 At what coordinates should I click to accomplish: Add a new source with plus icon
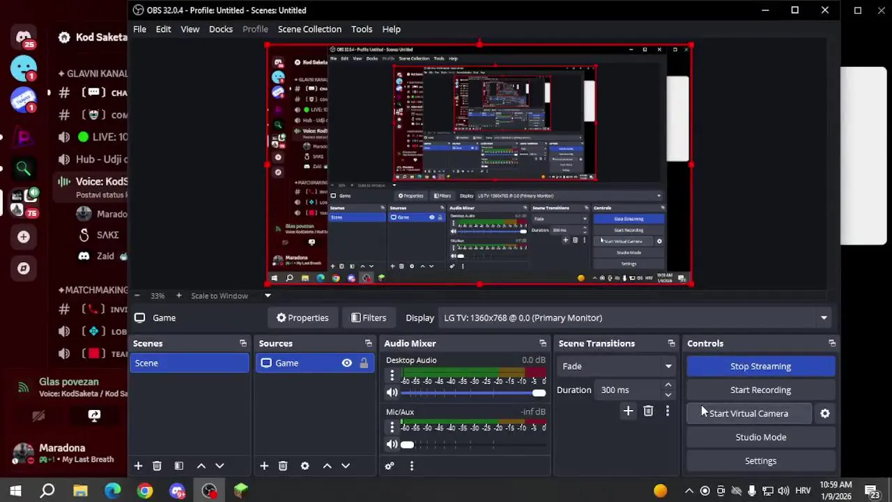tap(264, 466)
